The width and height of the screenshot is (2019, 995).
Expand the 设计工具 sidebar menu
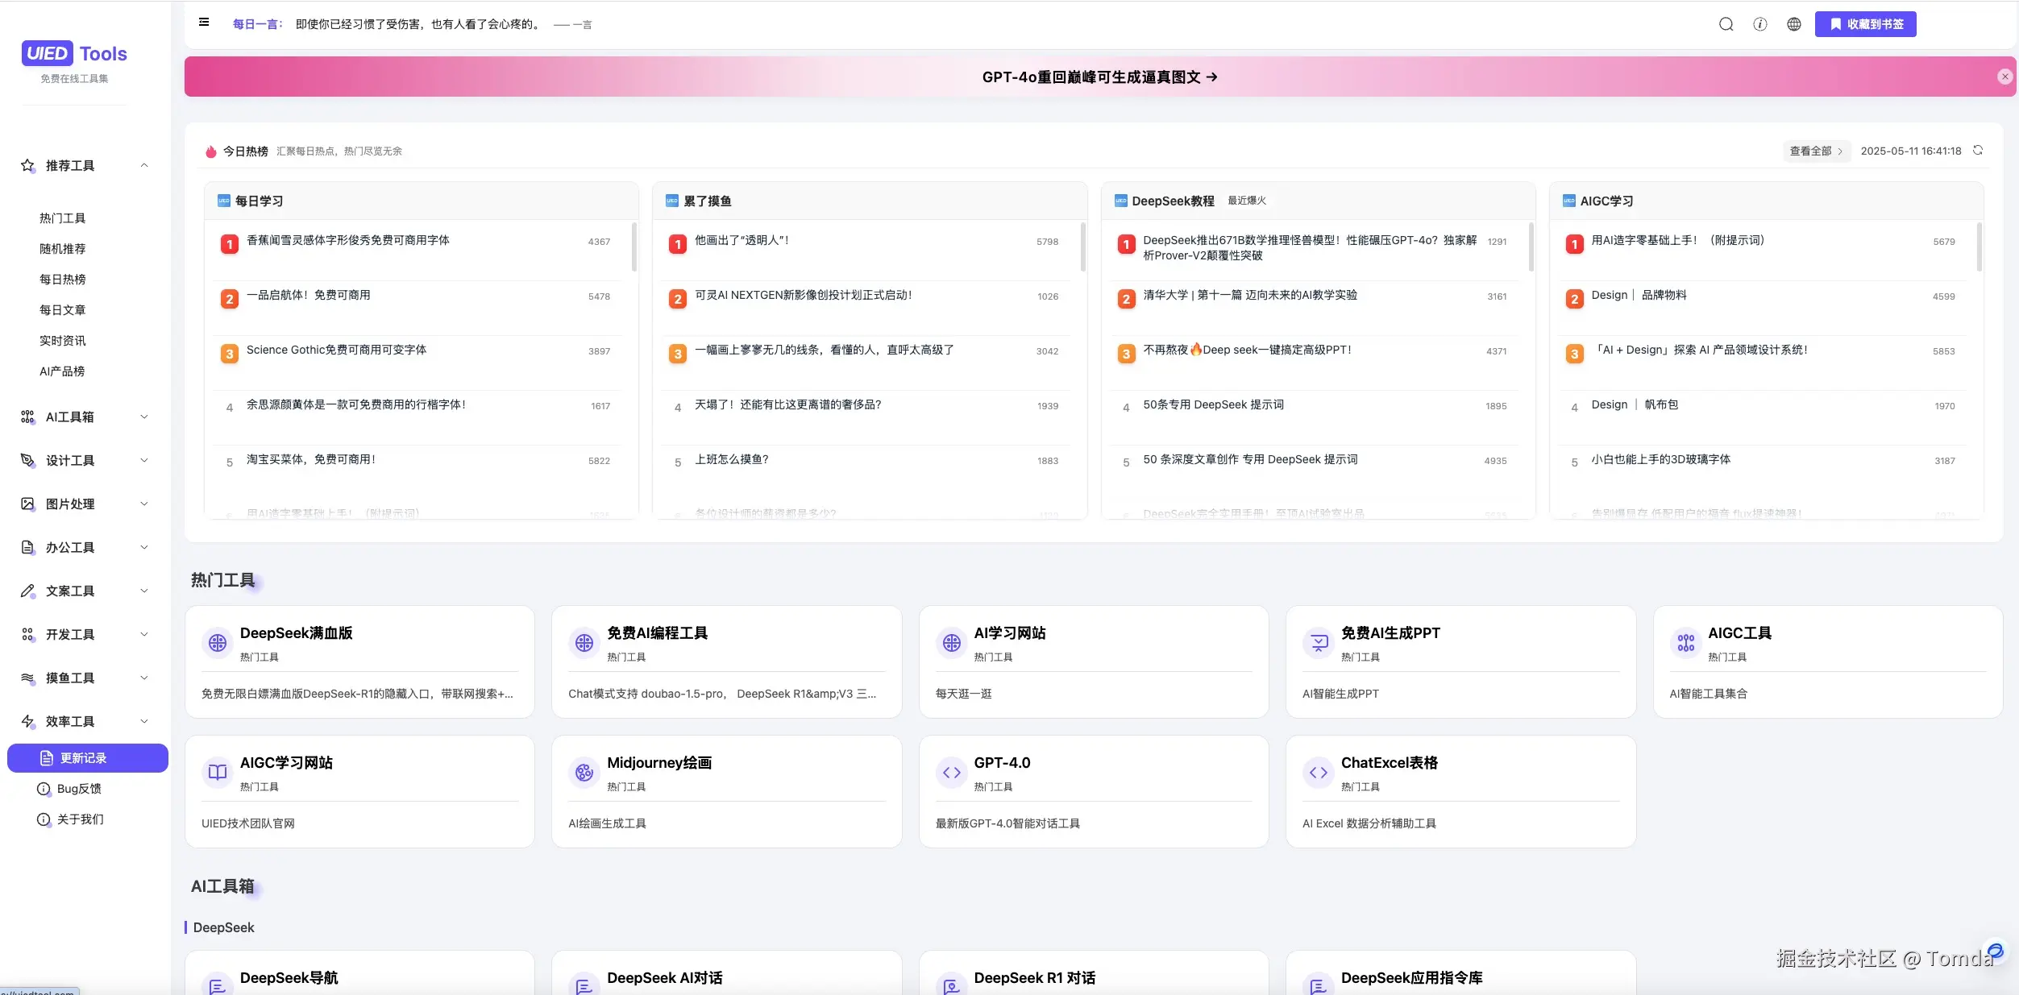[x=144, y=460]
